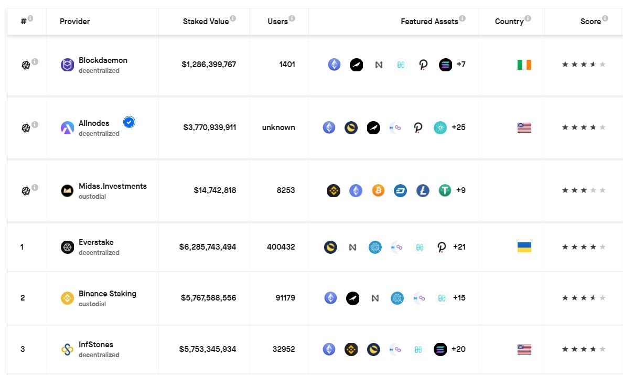Click teal asset icon in Allnodes row
This screenshot has width=623, height=375.
pos(440,127)
